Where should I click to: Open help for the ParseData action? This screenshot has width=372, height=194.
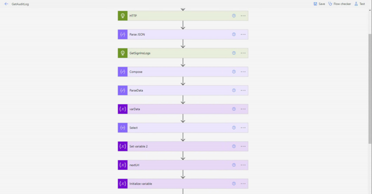point(234,90)
